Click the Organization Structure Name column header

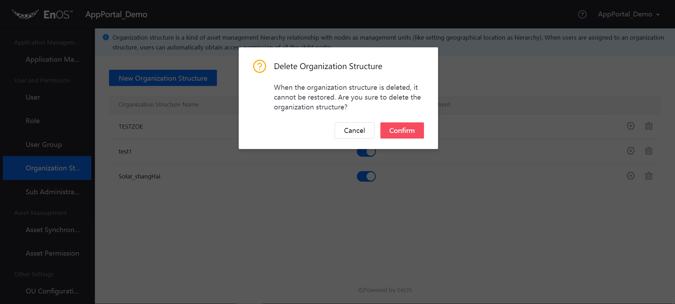click(159, 104)
